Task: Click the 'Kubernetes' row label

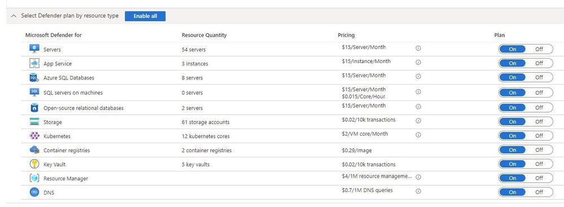Action: point(57,136)
